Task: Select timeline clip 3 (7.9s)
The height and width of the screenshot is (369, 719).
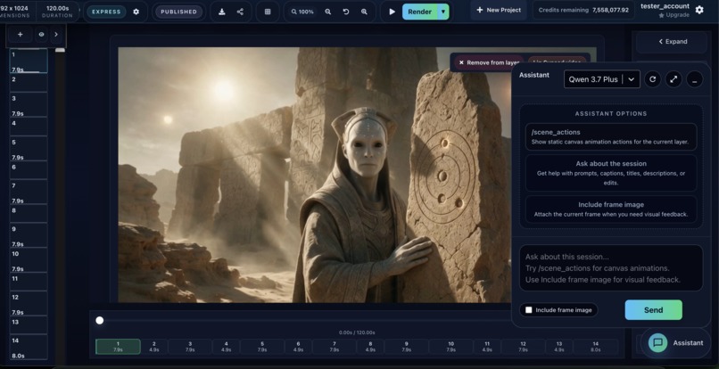Action: [190, 347]
